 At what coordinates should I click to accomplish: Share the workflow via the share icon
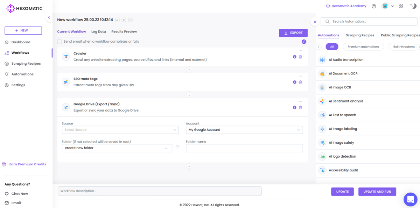130,20
